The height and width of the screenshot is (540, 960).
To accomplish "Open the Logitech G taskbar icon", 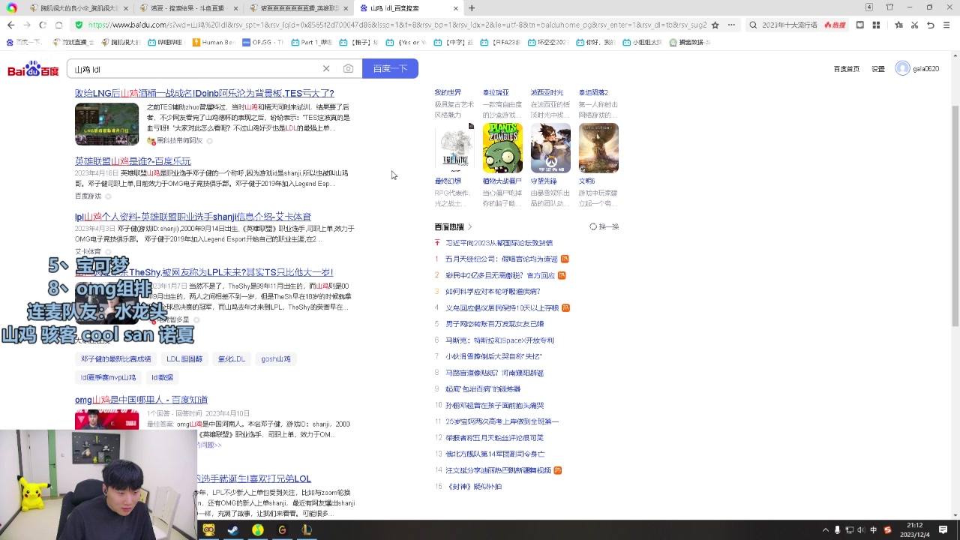I will [282, 529].
